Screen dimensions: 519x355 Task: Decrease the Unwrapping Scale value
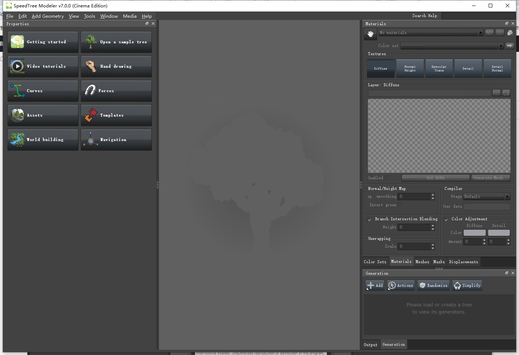[x=433, y=248]
